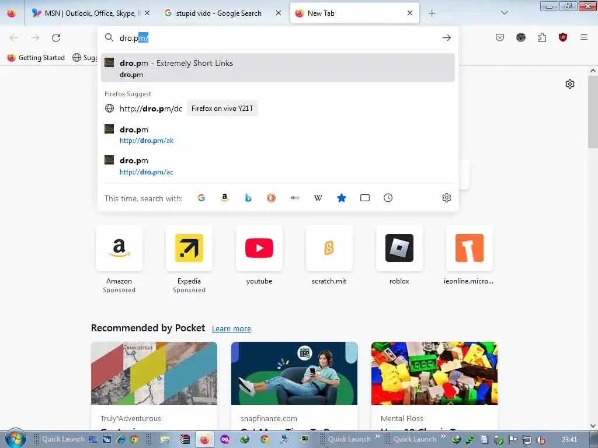Viewport: 598px width, 448px height.
Task: Close the New Tab tab
Action: click(x=409, y=13)
